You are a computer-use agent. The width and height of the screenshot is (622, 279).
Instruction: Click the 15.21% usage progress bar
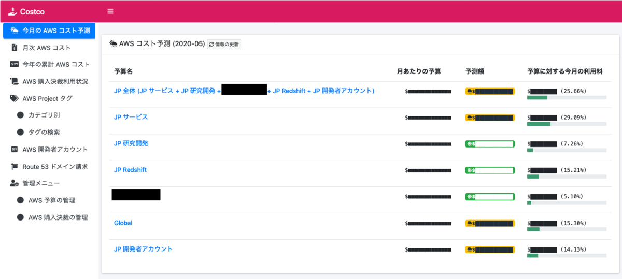click(567, 177)
